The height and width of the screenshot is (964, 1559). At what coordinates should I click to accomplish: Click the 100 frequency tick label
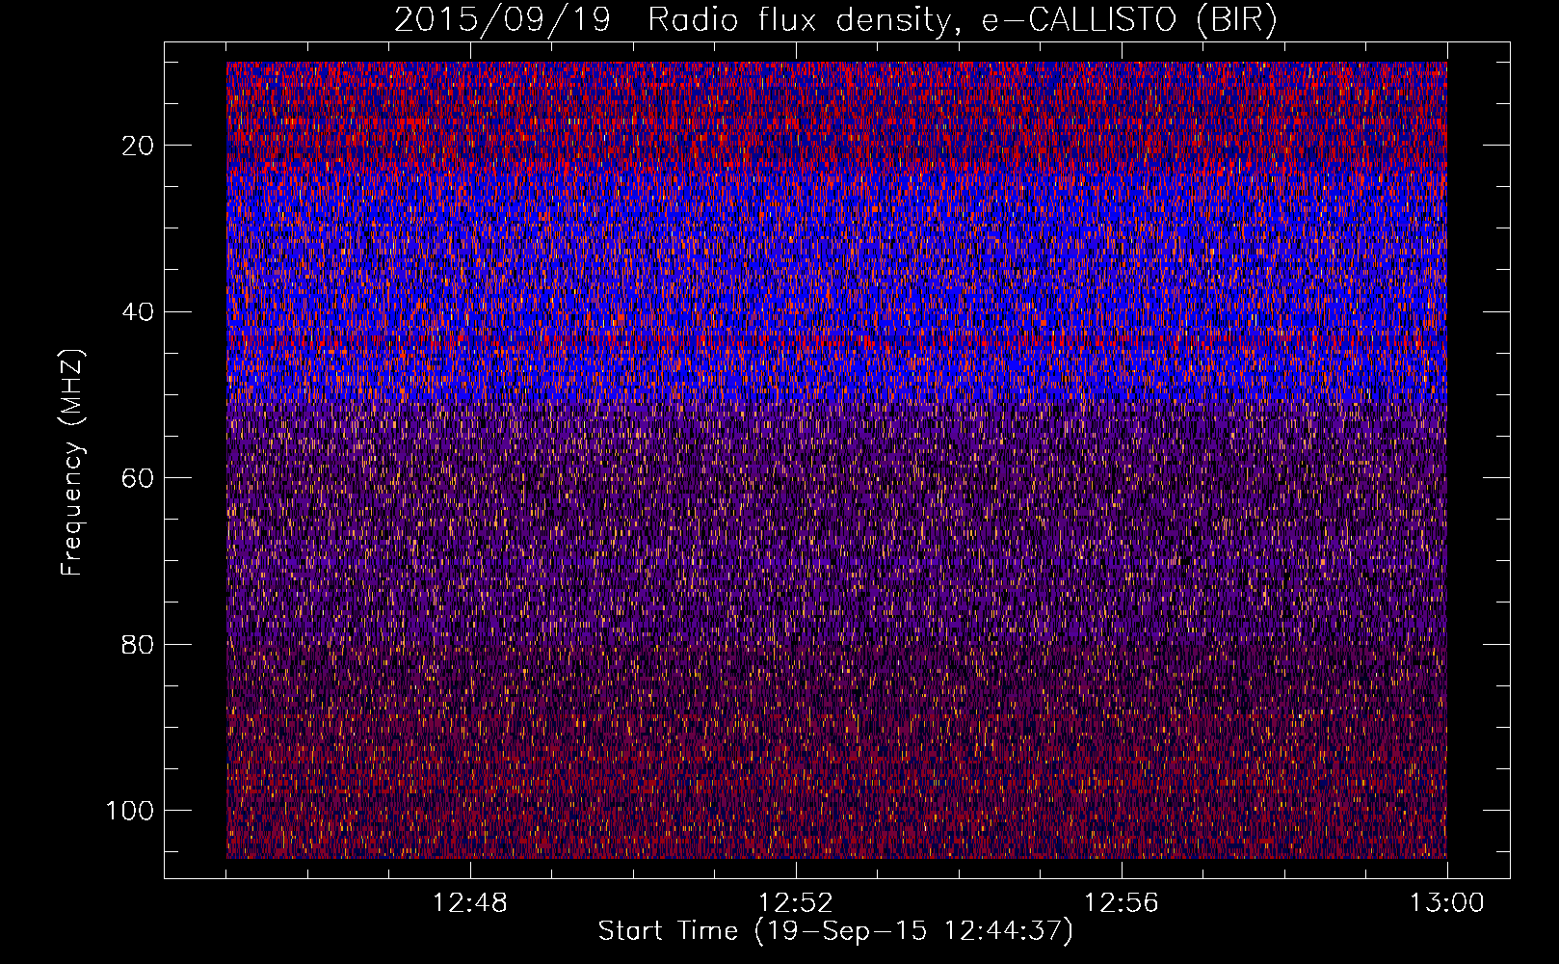(130, 811)
